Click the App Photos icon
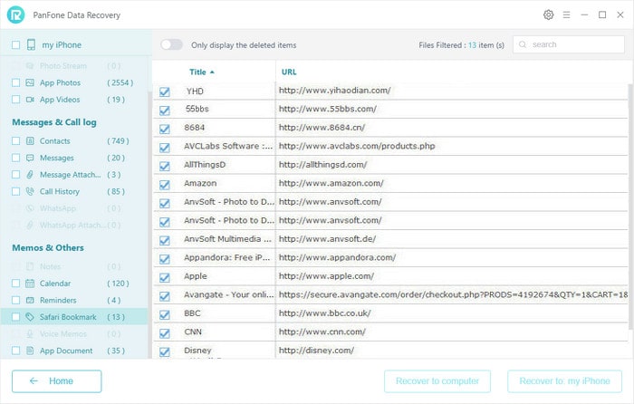 (30, 82)
